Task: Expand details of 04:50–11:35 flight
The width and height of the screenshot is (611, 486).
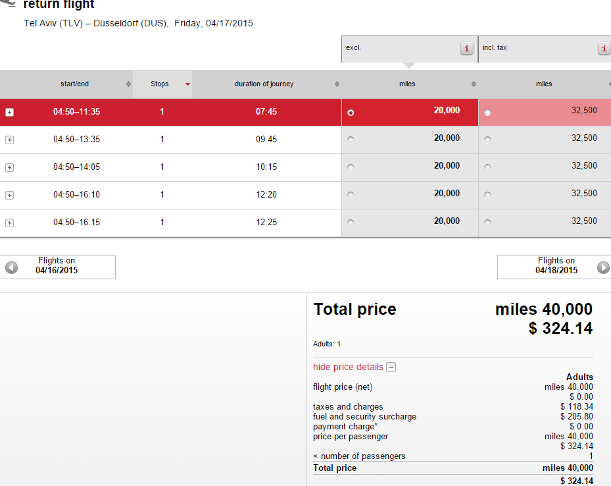Action: point(9,113)
